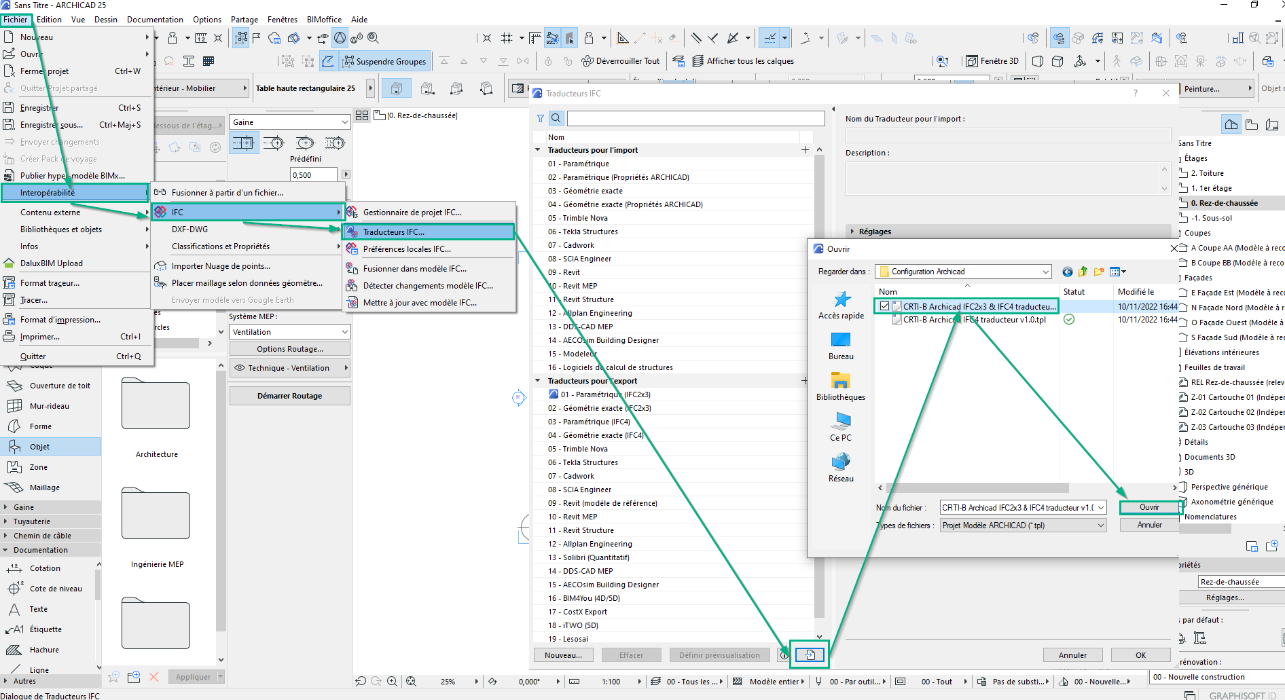Open the Fenêtre 3D view button
The height and width of the screenshot is (700, 1285).
[993, 61]
